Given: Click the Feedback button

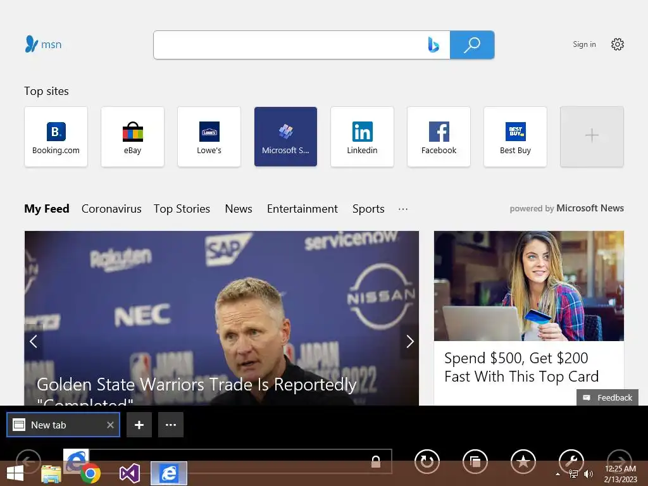Looking at the screenshot, I should (x=607, y=397).
